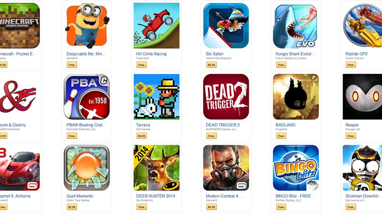Tap the Hungry Shark Evolution icon
Image resolution: width=382 pixels, height=214 pixels.
296,26
